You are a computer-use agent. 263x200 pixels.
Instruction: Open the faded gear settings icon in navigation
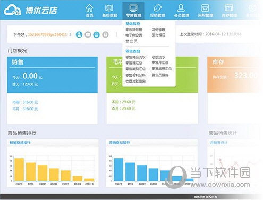point(252,8)
